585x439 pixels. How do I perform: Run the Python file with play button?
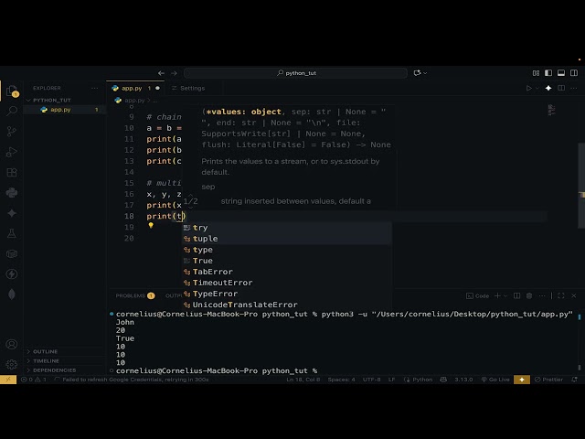[x=528, y=88]
